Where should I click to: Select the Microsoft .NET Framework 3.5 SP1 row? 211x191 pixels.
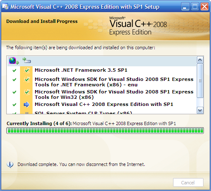pos(102,70)
